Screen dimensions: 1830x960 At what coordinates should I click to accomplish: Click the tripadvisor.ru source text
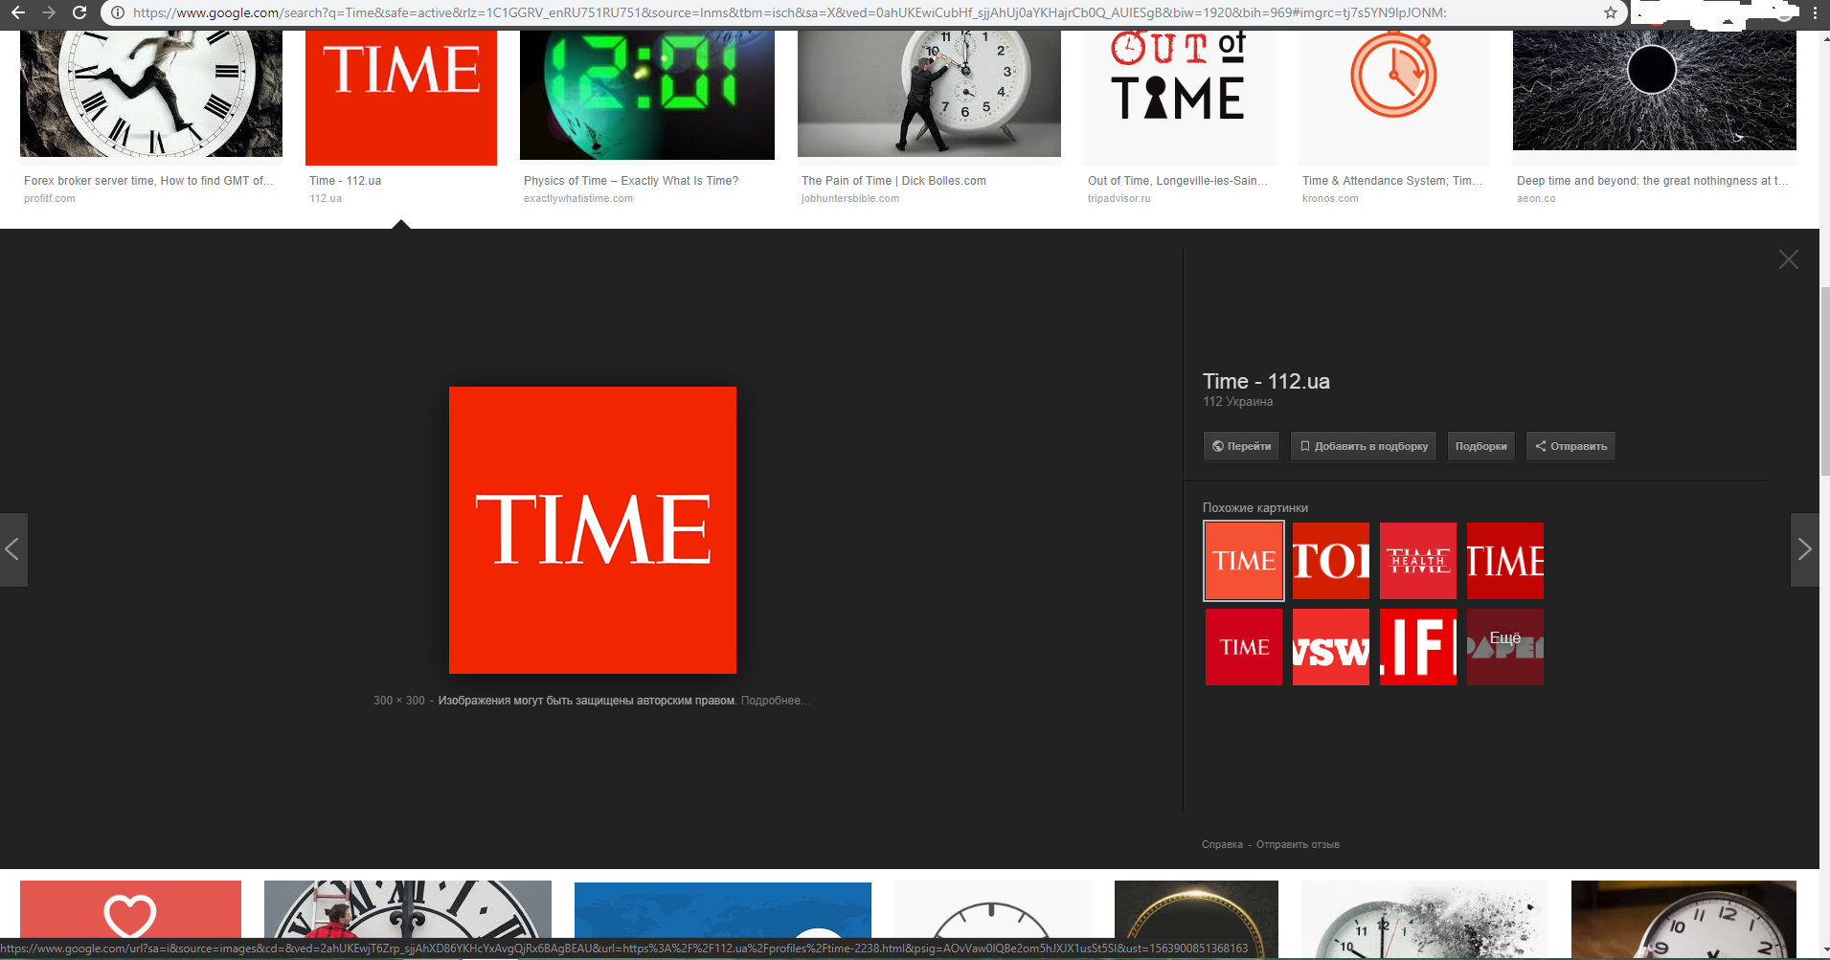(x=1119, y=199)
